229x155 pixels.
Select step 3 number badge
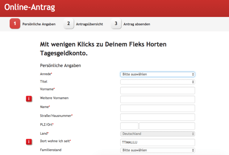pos(116,24)
